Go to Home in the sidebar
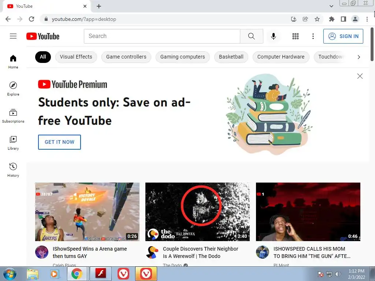Screen dimensions: 375x281 point(13,61)
